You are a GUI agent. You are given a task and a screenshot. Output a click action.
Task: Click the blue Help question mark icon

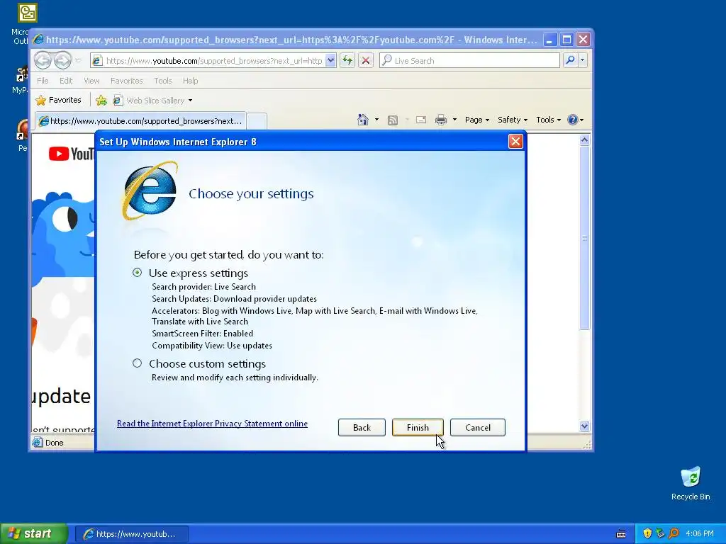click(573, 120)
